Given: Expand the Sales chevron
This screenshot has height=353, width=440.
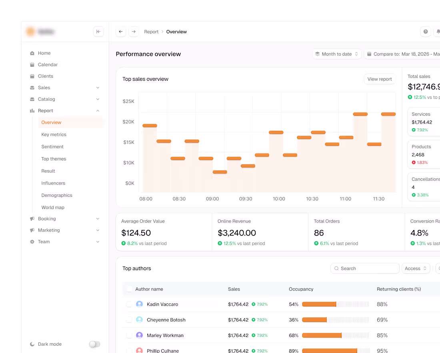Looking at the screenshot, I should click(98, 88).
